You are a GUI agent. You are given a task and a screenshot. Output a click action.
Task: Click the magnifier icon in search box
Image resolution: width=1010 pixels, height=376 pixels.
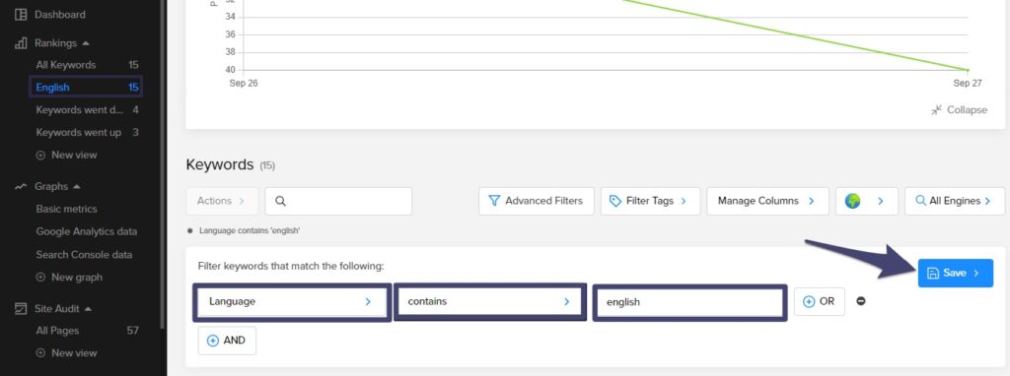click(x=280, y=201)
